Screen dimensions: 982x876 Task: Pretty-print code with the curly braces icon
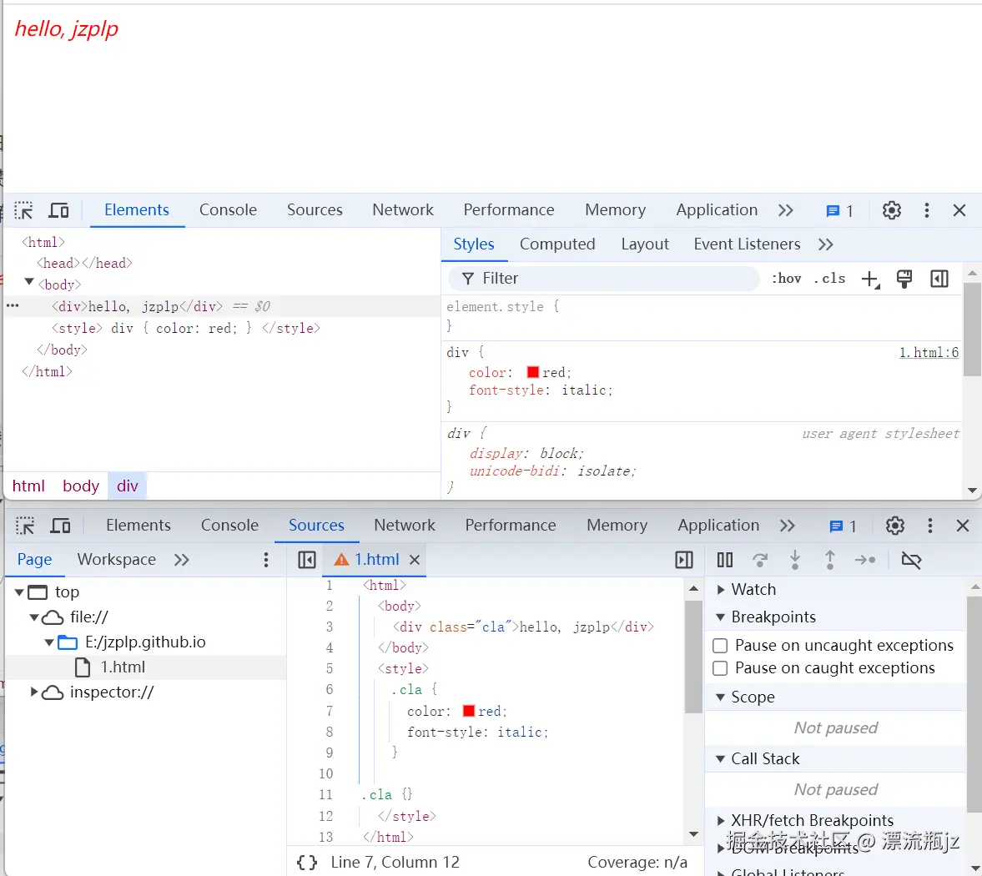coord(306,862)
